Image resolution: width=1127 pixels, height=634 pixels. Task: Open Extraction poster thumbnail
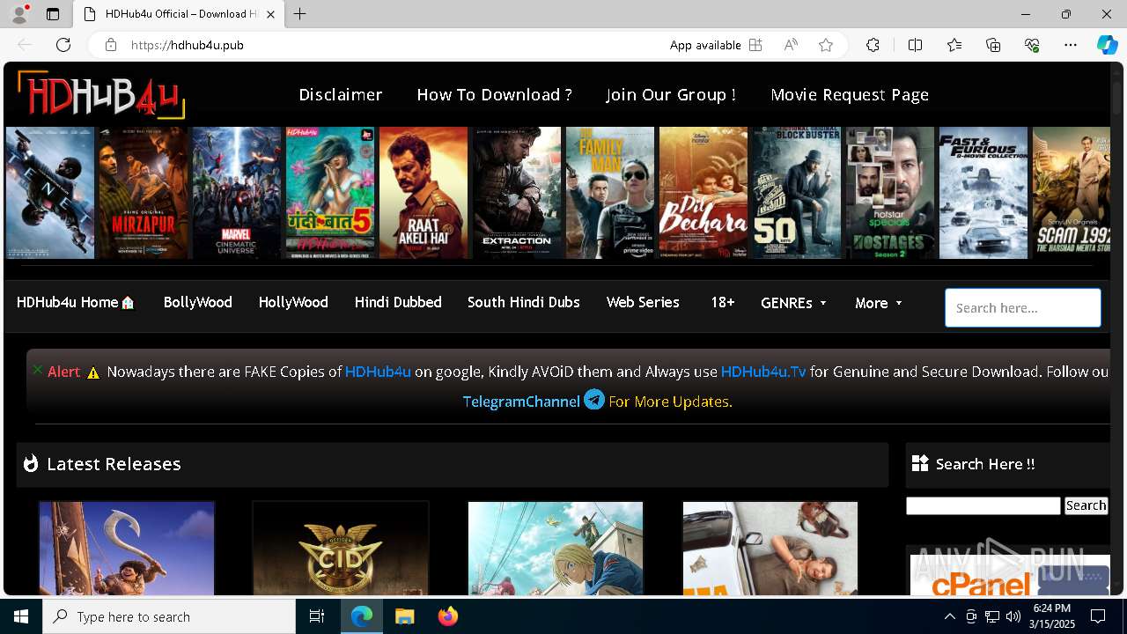click(x=517, y=193)
